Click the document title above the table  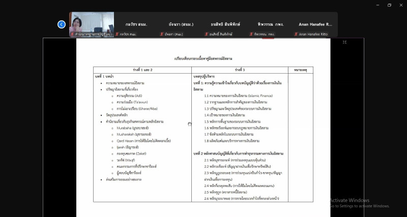(x=203, y=59)
